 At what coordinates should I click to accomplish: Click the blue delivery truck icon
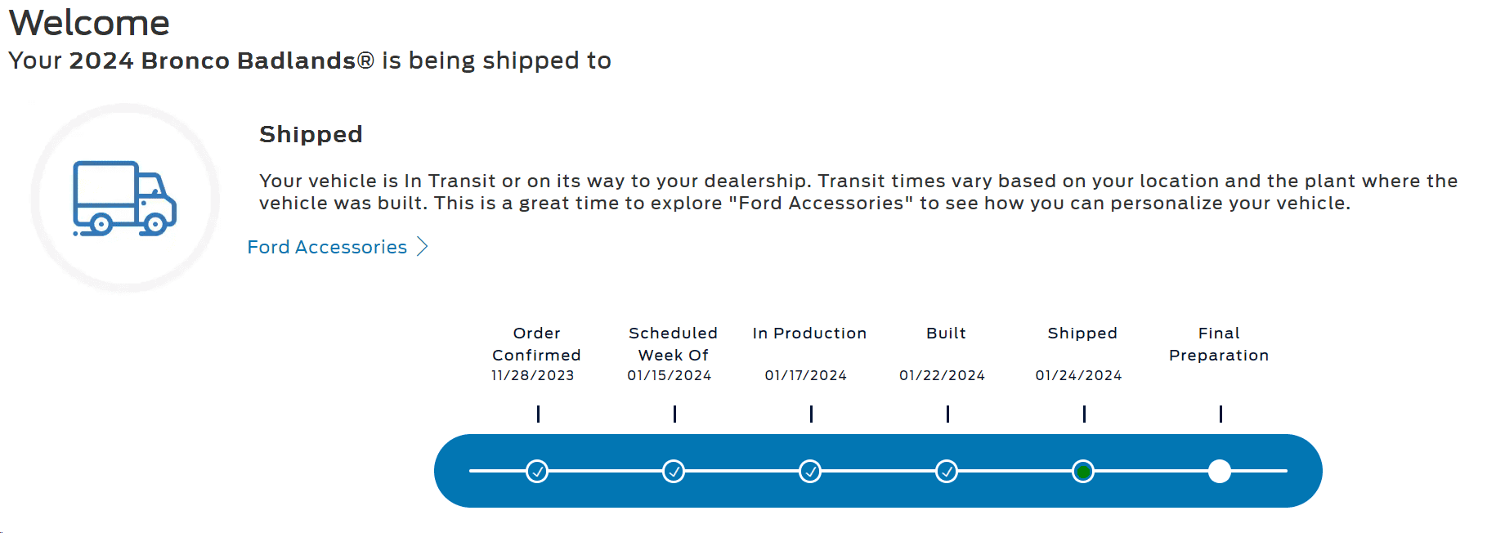point(125,199)
